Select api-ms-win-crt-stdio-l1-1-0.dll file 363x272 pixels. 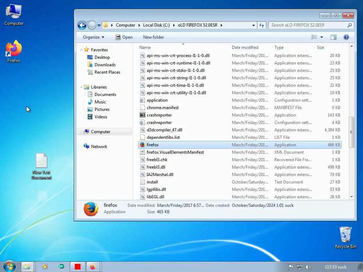click(x=175, y=70)
